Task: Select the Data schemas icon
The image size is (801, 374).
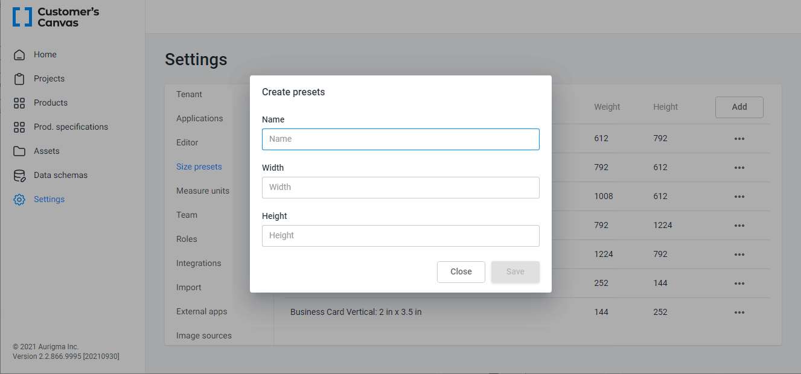Action: 19,175
